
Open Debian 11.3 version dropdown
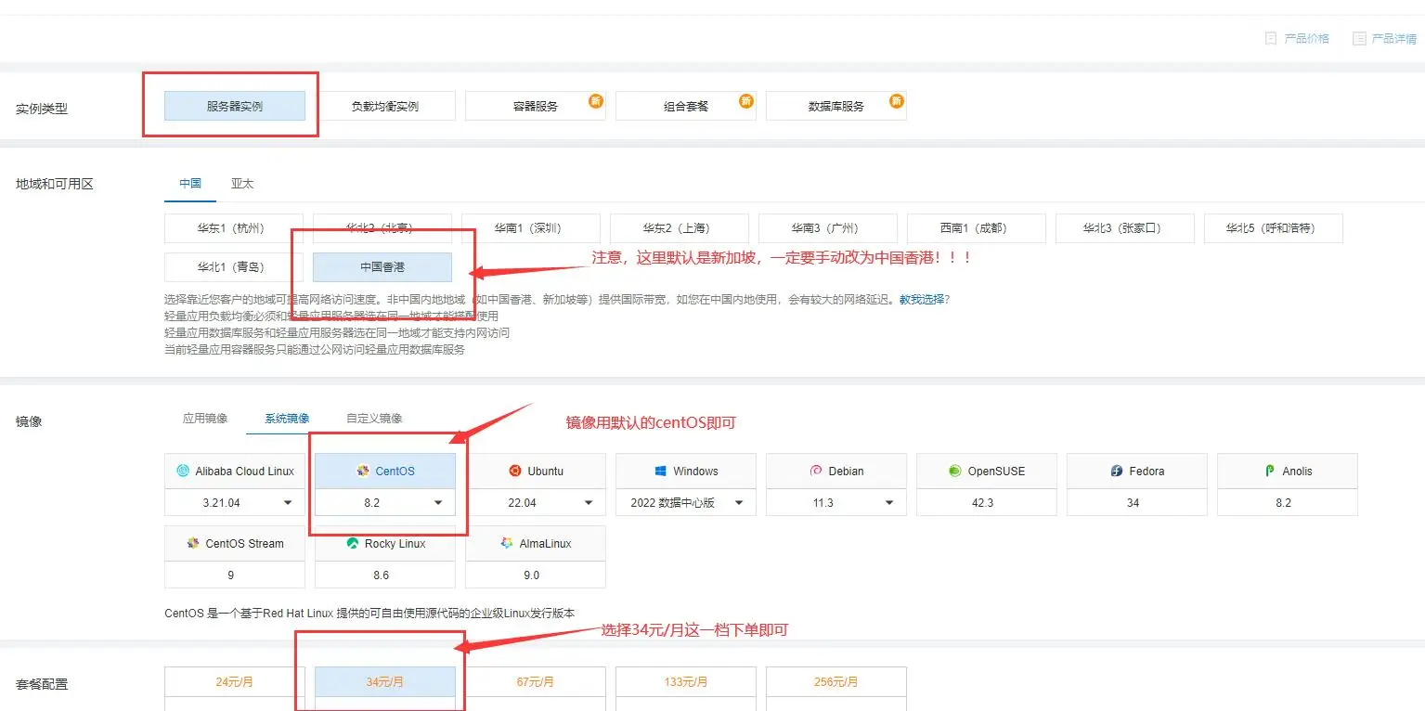tap(836, 502)
